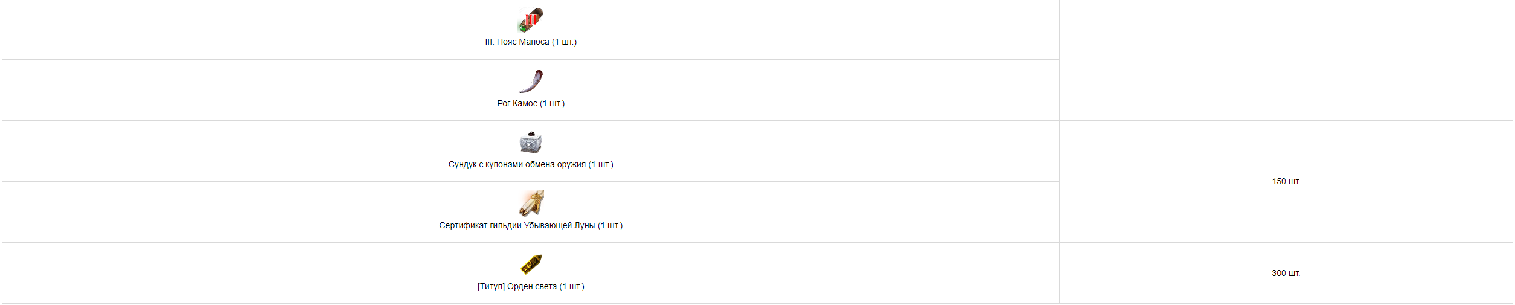Click the "300 шт." quantity value
Image resolution: width=1515 pixels, height=305 pixels.
(x=1286, y=274)
